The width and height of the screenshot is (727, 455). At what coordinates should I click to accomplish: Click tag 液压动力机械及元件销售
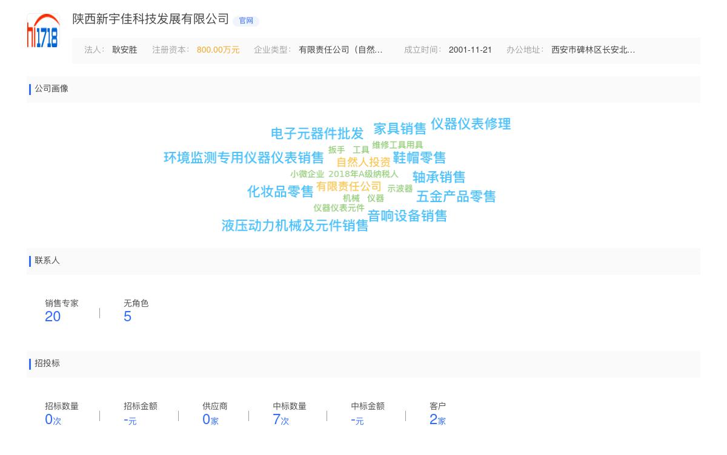tap(295, 226)
